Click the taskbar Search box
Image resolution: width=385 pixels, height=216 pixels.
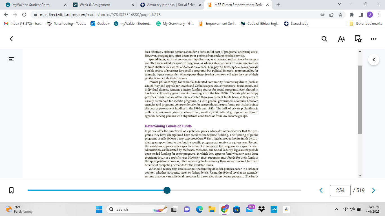click(138, 209)
